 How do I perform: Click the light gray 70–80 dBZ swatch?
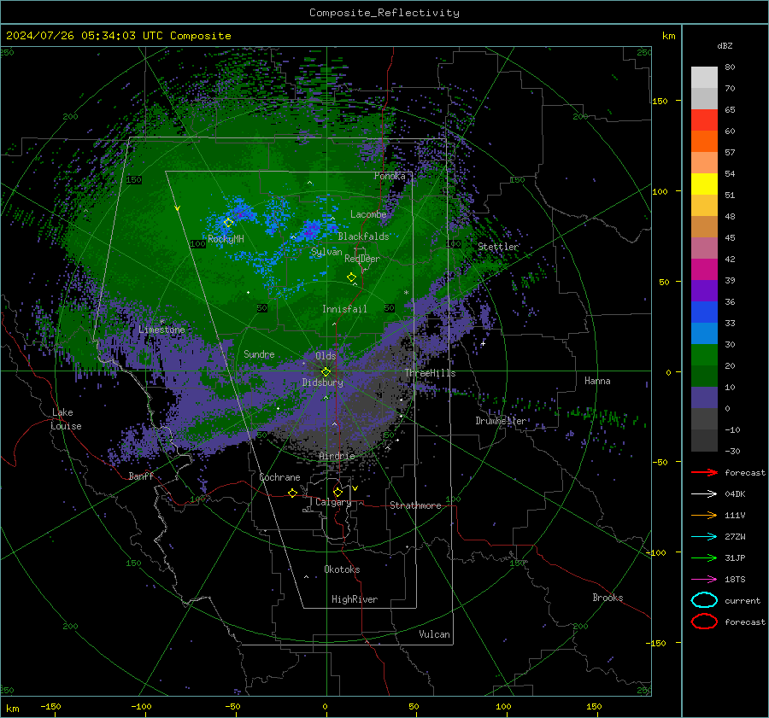(704, 78)
